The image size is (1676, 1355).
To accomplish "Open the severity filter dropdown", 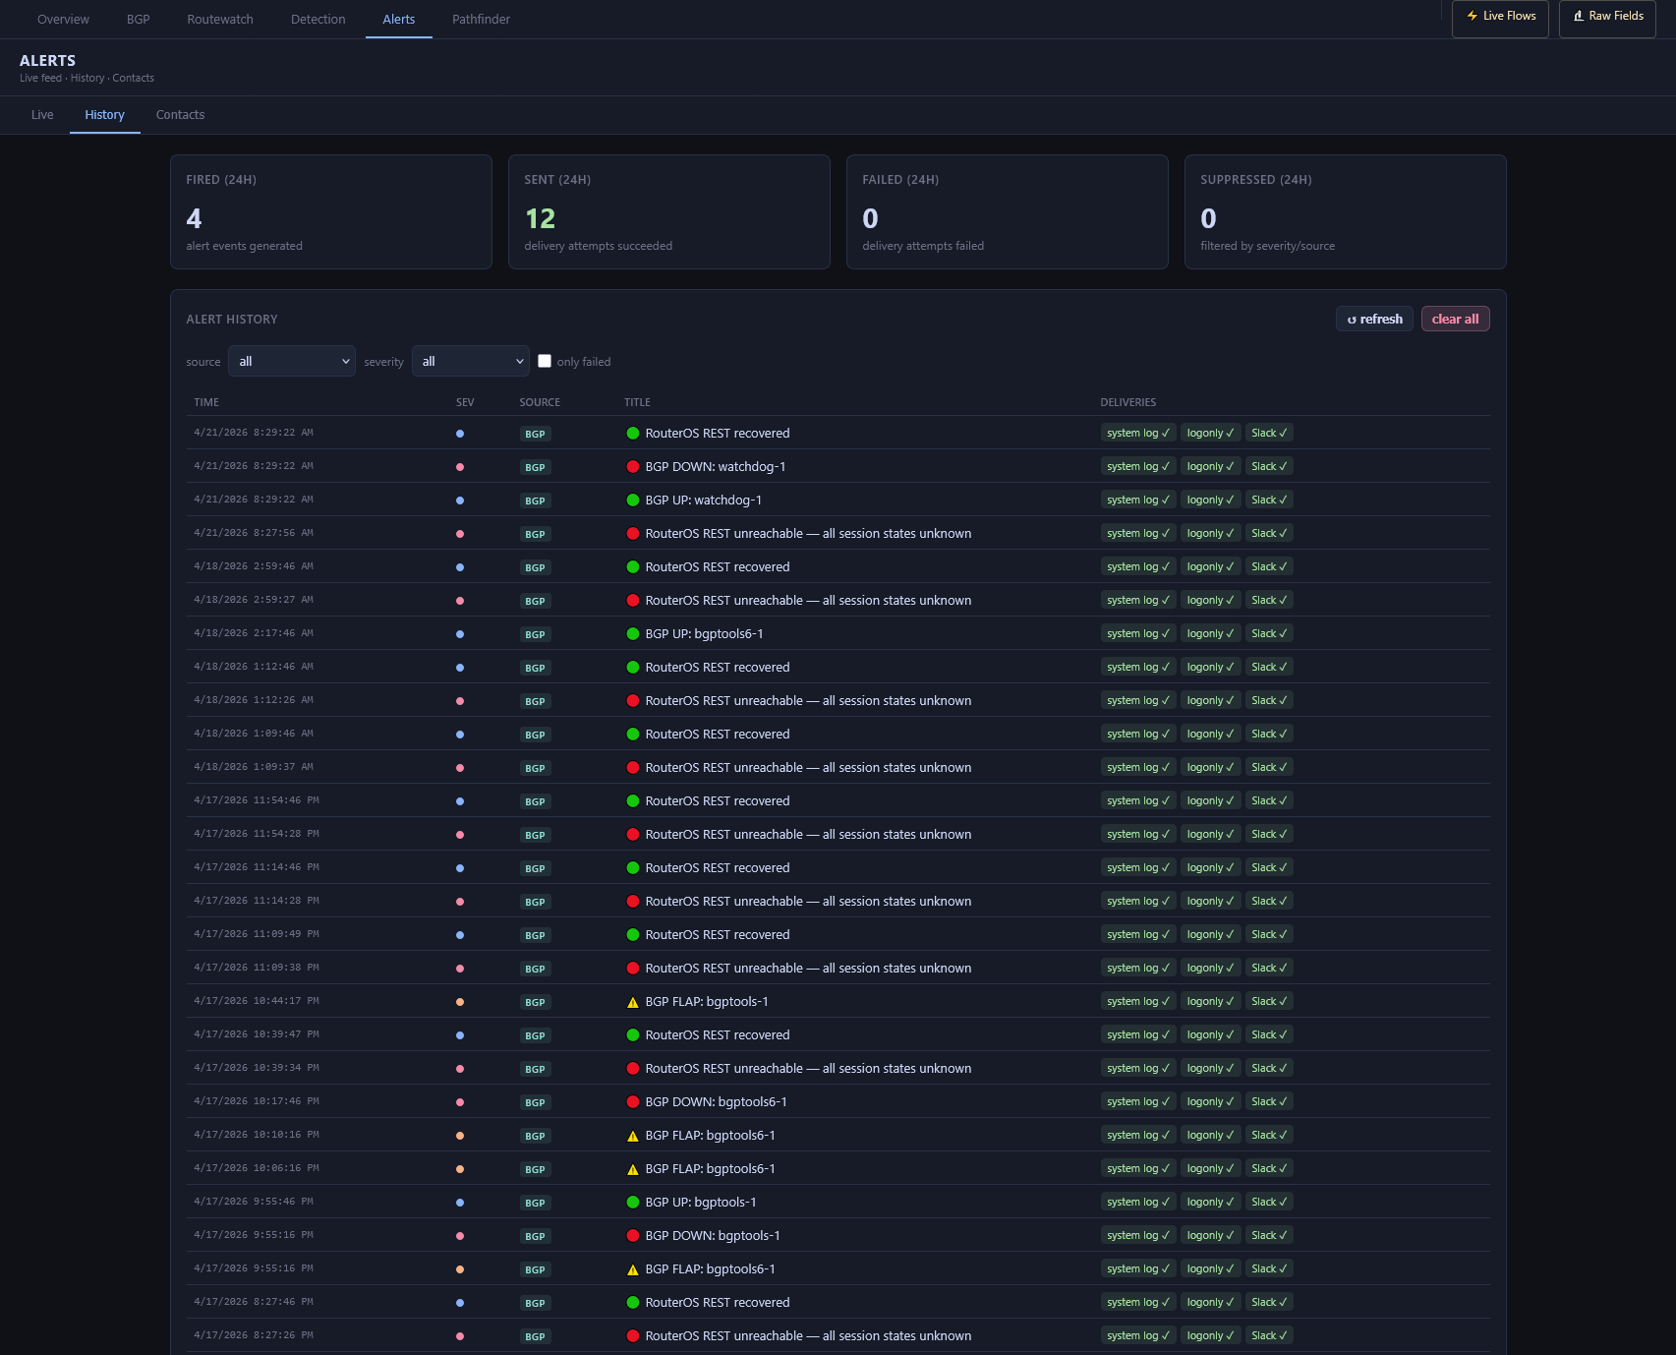I will (471, 361).
